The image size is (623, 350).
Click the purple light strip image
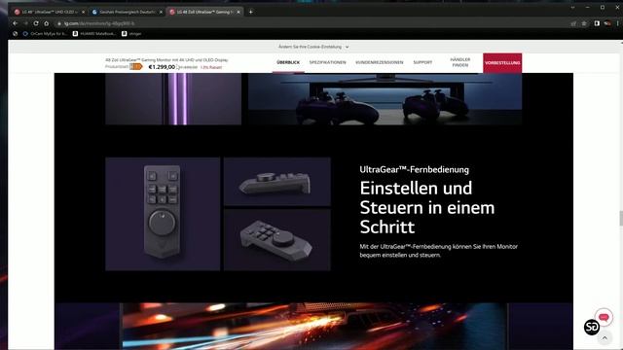(x=173, y=99)
